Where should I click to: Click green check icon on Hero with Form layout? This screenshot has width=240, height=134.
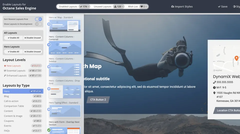pyautogui.click(x=49, y=130)
